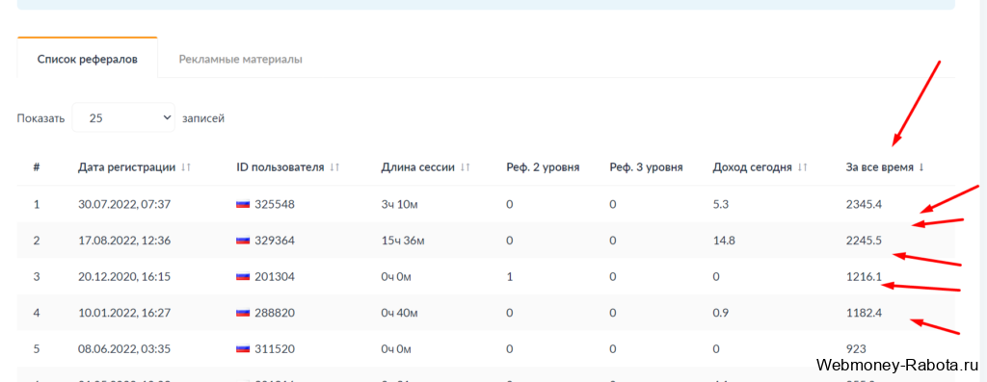
Task: Click the Russian flag beside 329364
Action: pyautogui.click(x=243, y=241)
